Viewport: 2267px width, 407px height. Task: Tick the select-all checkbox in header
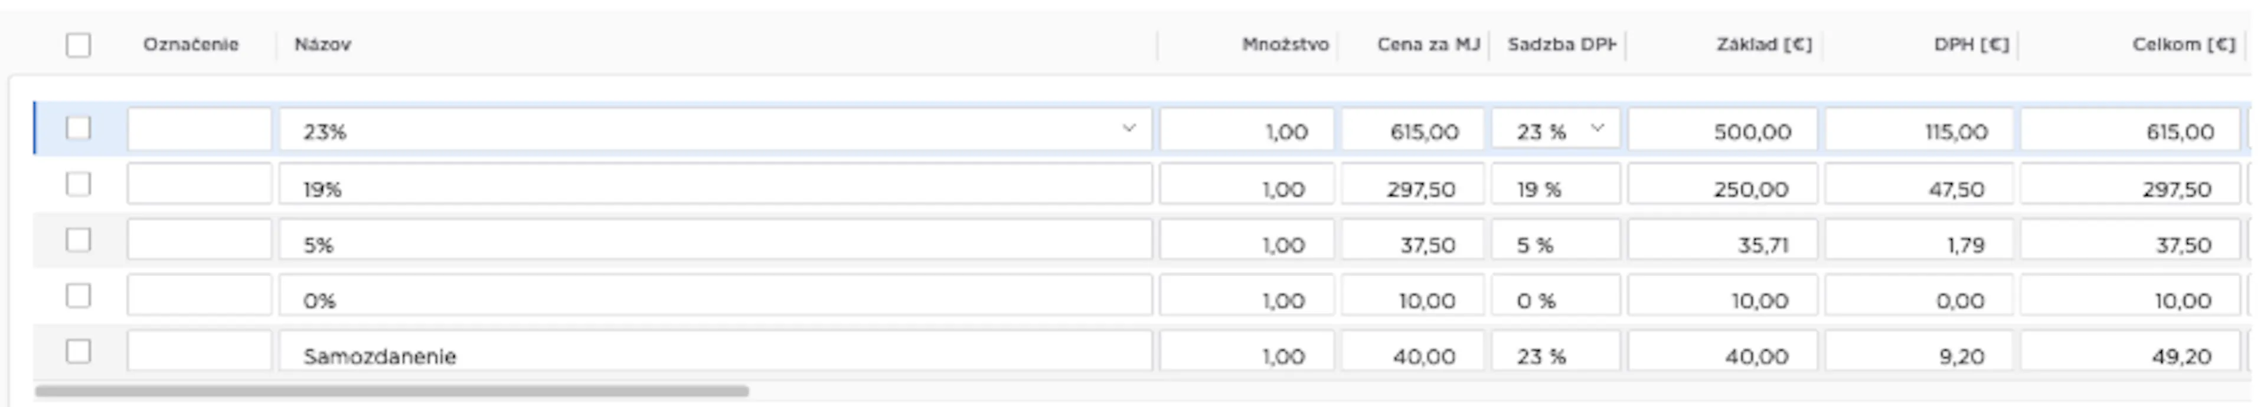pyautogui.click(x=79, y=45)
